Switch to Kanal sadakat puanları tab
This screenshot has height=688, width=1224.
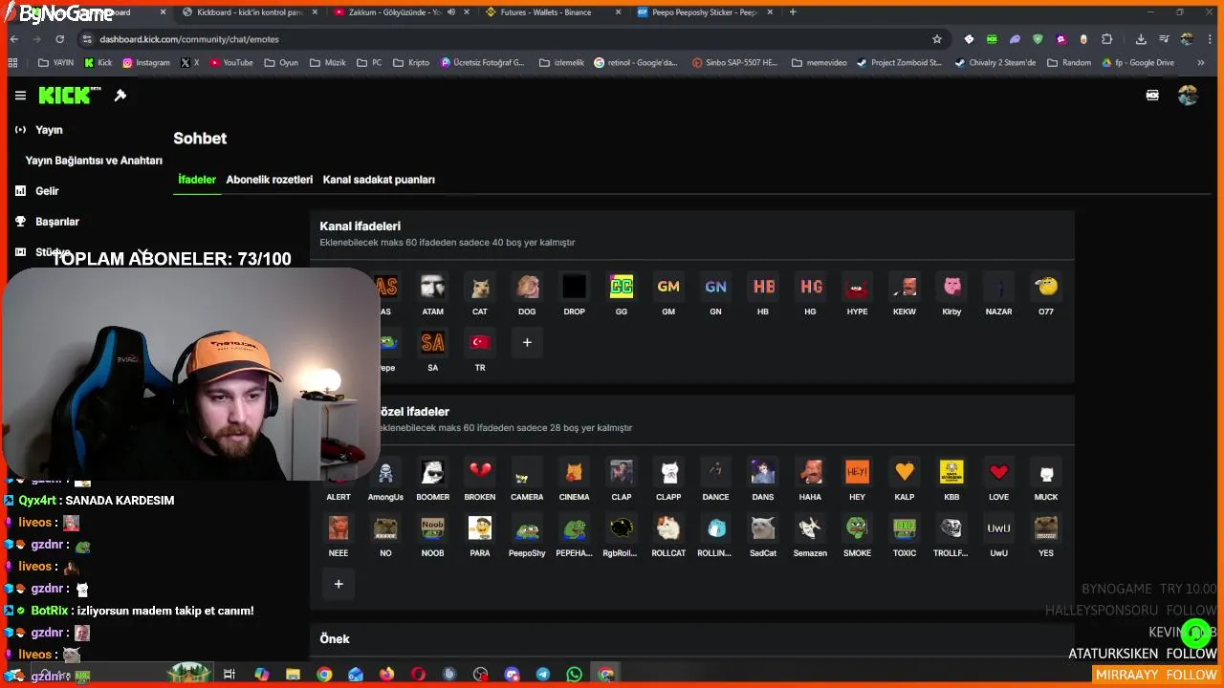tap(379, 180)
